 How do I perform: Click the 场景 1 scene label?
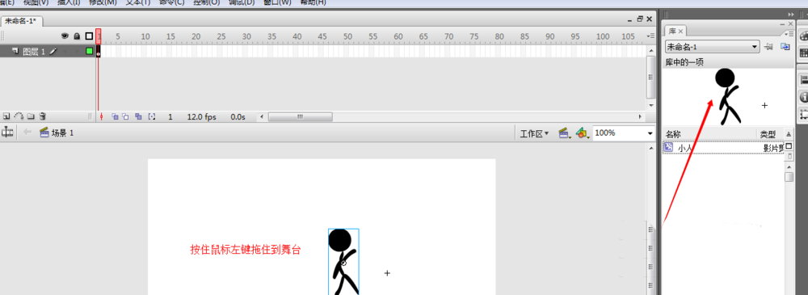[62, 133]
